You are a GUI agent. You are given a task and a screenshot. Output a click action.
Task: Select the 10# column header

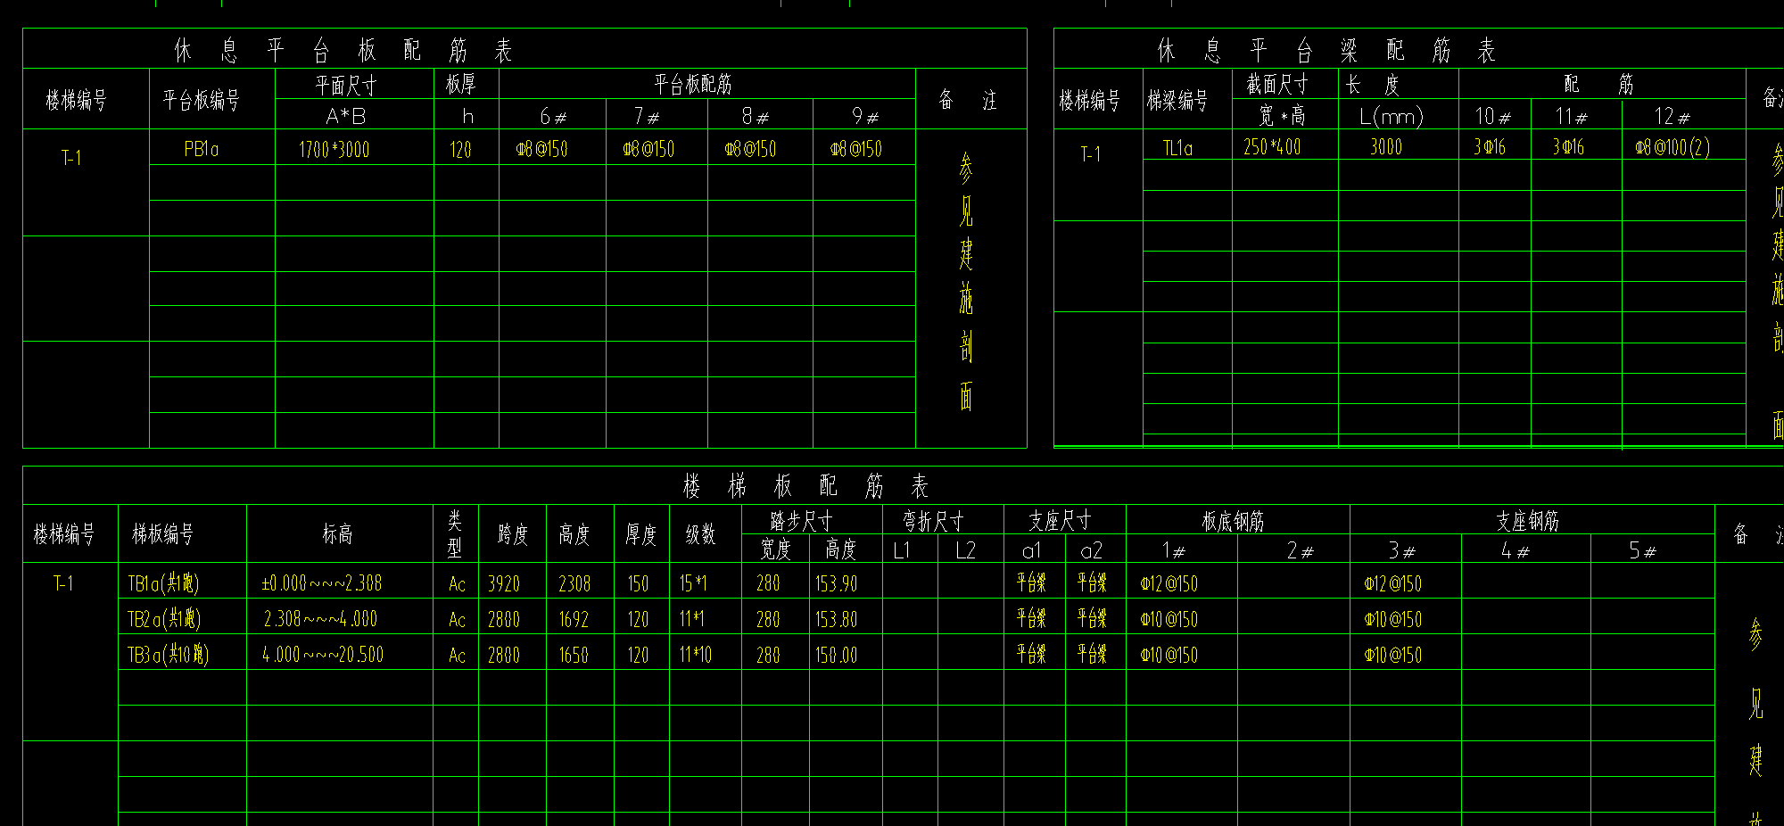click(x=1494, y=116)
